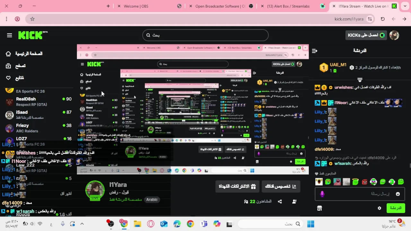The image size is (411, 231).
Task: Bookmark page with star icon
Action: click(x=32, y=19)
